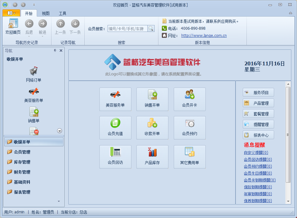This screenshot has height=218, width=297.
Task: Select the 财务管理 navigation group
Action: [34, 172]
